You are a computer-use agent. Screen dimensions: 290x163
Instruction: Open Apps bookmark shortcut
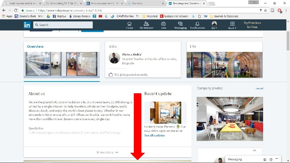click(x=7, y=16)
